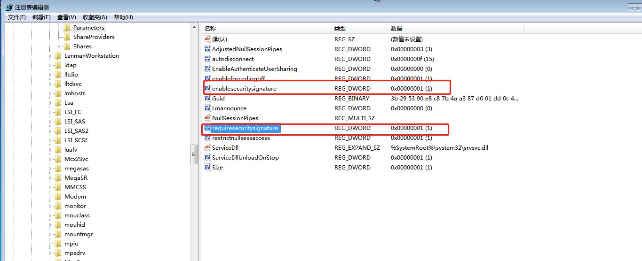Select the LSI_SCSI tree item
This screenshot has width=642, height=261.
76,140
